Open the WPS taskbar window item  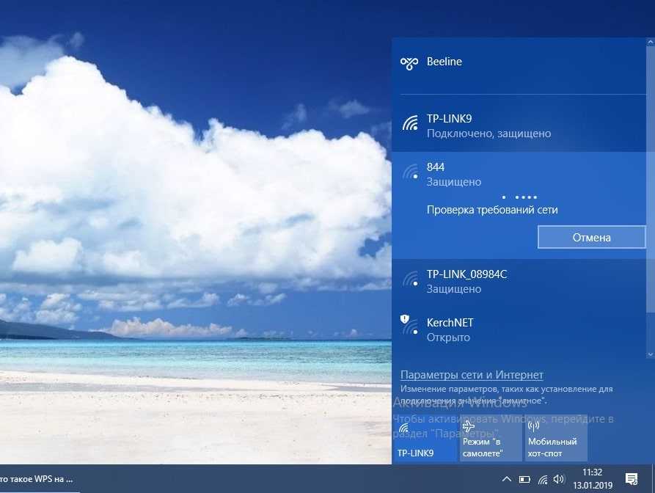click(x=37, y=479)
